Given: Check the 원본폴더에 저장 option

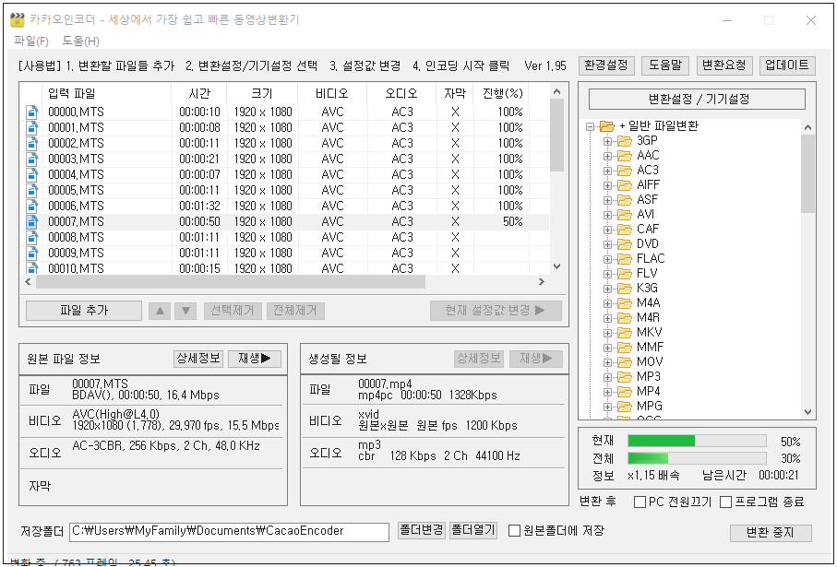Looking at the screenshot, I should [x=514, y=531].
